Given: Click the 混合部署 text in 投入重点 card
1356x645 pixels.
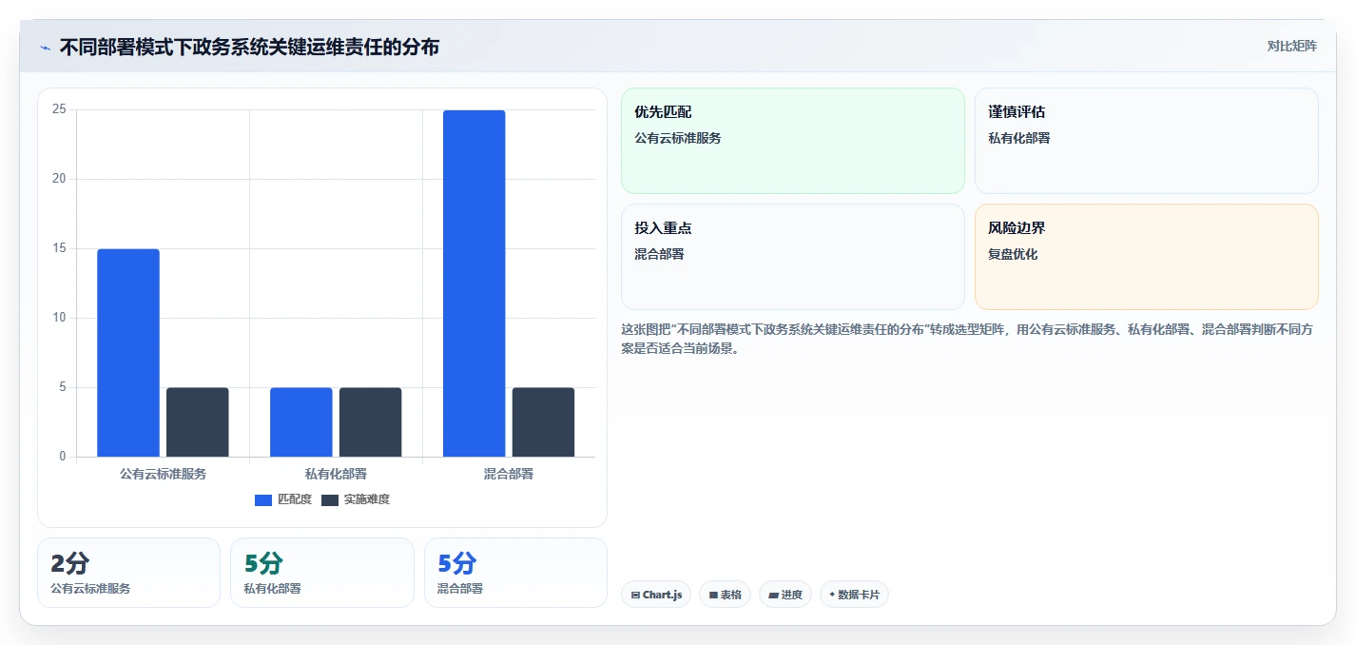Looking at the screenshot, I should (659, 254).
